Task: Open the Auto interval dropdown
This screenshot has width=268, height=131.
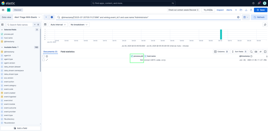Action: pyautogui.click(x=58, y=25)
